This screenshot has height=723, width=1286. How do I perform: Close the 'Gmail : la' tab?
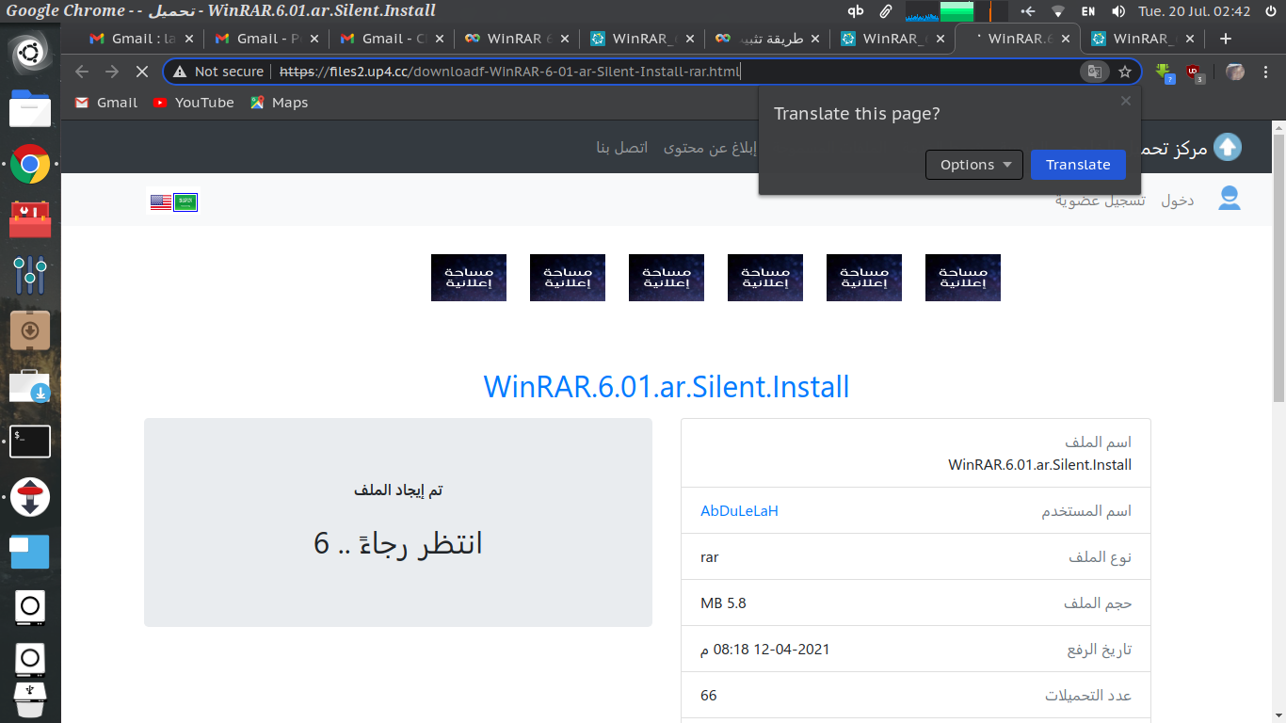pos(189,39)
